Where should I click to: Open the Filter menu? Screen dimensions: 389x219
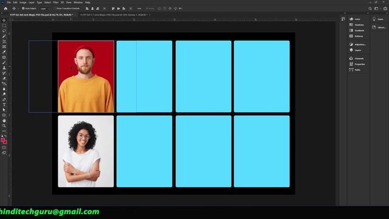55,2
